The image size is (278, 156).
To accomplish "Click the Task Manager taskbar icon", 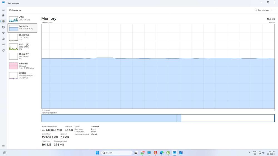I will 175,153.
